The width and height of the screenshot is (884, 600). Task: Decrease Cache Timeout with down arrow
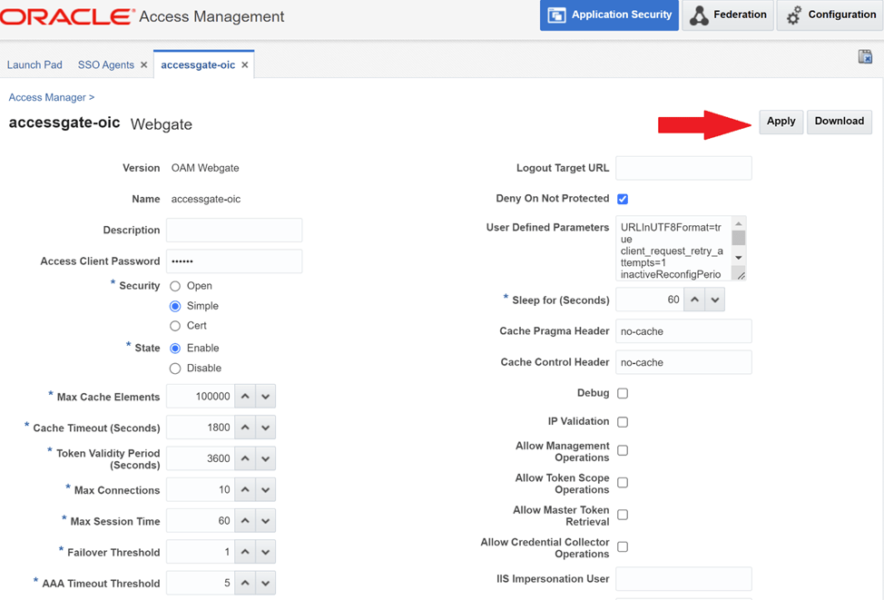(265, 428)
